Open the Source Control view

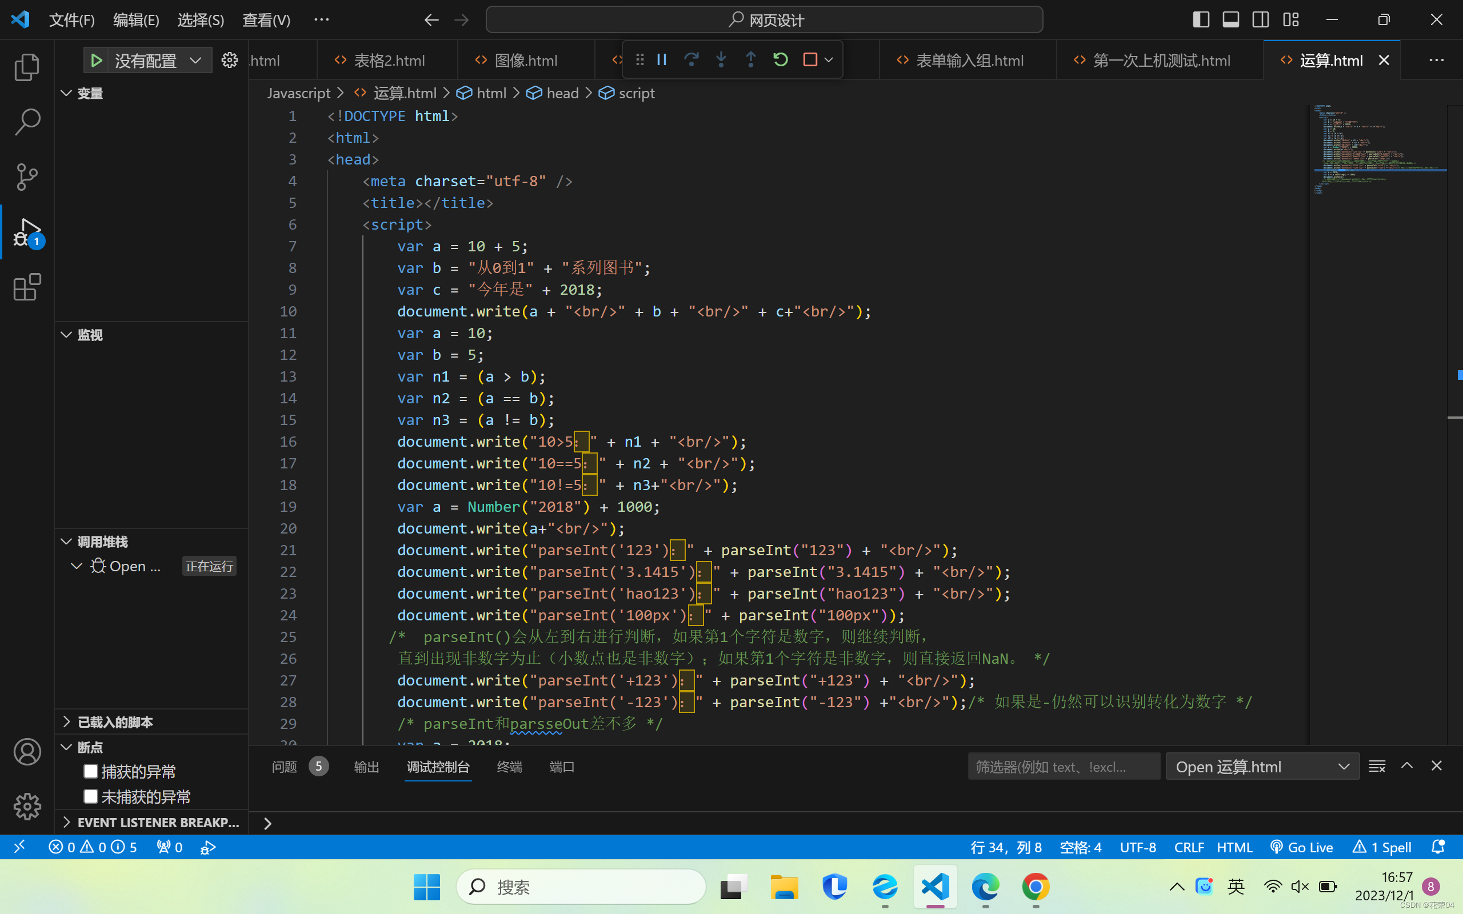[x=27, y=177]
